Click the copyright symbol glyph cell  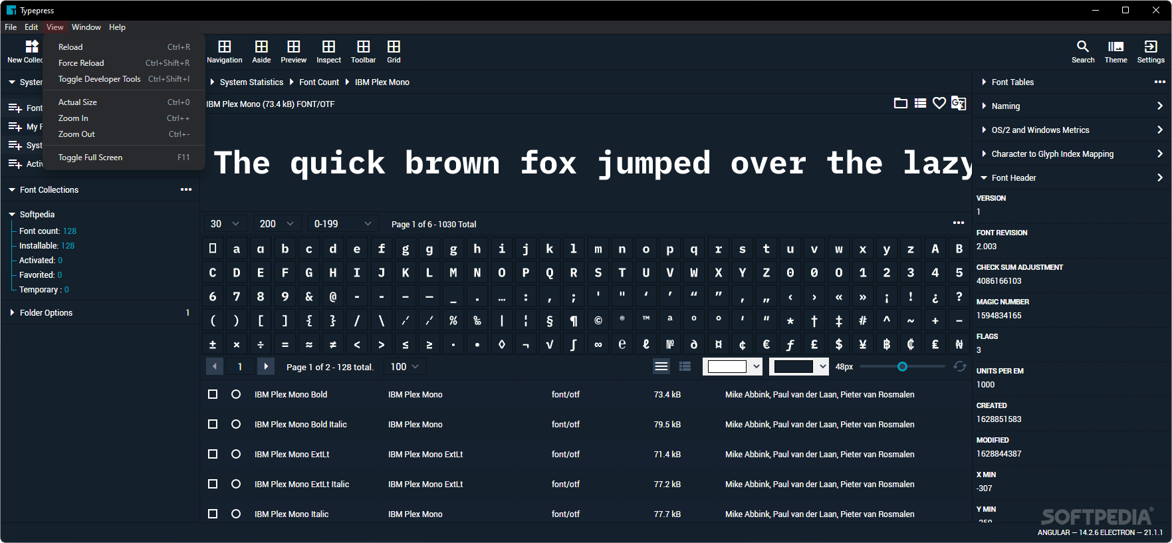click(x=598, y=320)
